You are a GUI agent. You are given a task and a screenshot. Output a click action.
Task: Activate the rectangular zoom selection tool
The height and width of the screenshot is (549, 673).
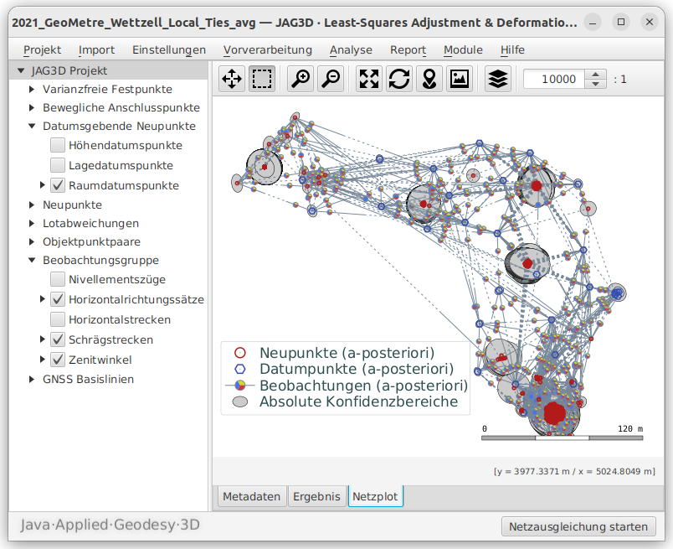(262, 79)
